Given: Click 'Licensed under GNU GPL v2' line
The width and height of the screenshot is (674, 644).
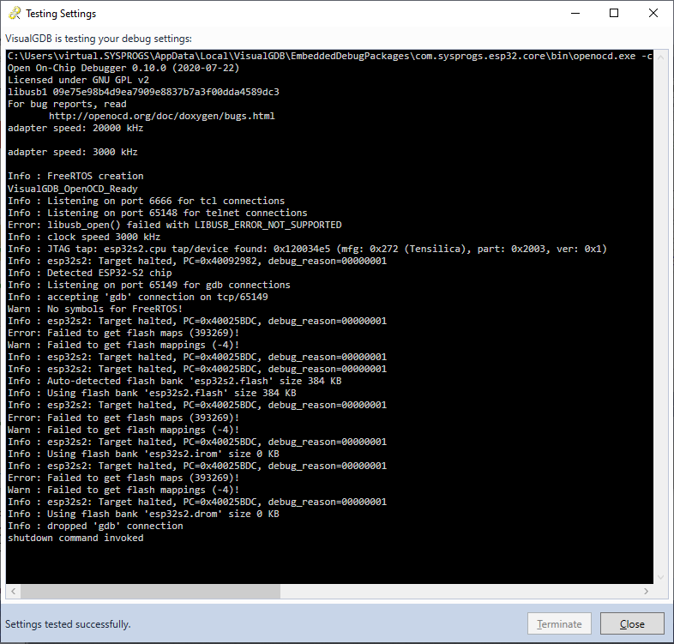Looking at the screenshot, I should [78, 80].
